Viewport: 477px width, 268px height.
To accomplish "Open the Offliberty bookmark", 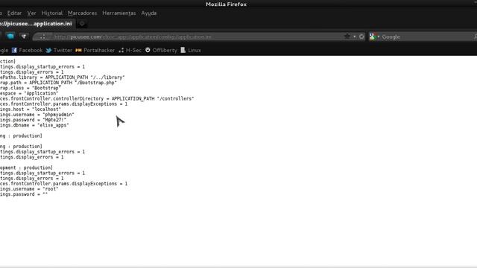I will click(161, 50).
